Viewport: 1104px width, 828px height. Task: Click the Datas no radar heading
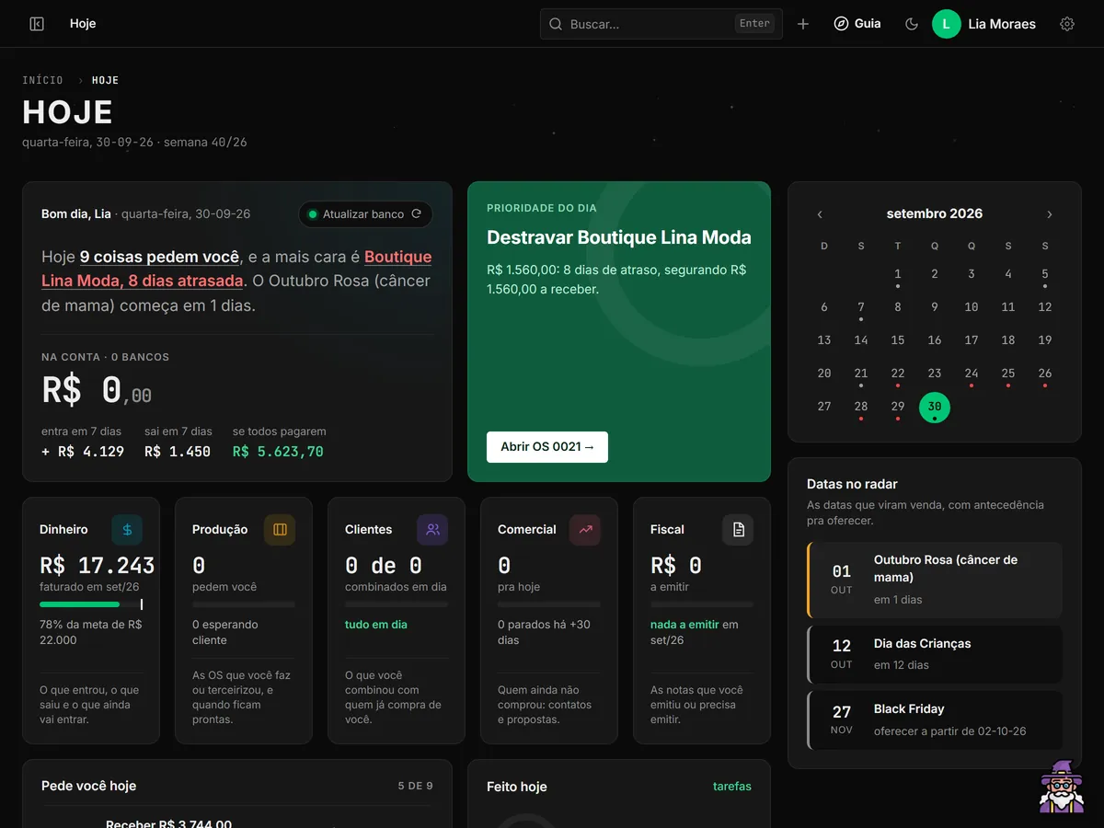tap(852, 484)
